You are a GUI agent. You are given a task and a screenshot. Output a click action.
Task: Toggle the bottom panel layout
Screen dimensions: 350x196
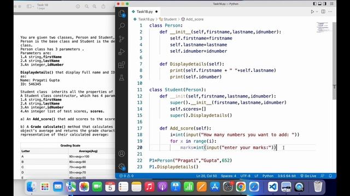(319, 4)
